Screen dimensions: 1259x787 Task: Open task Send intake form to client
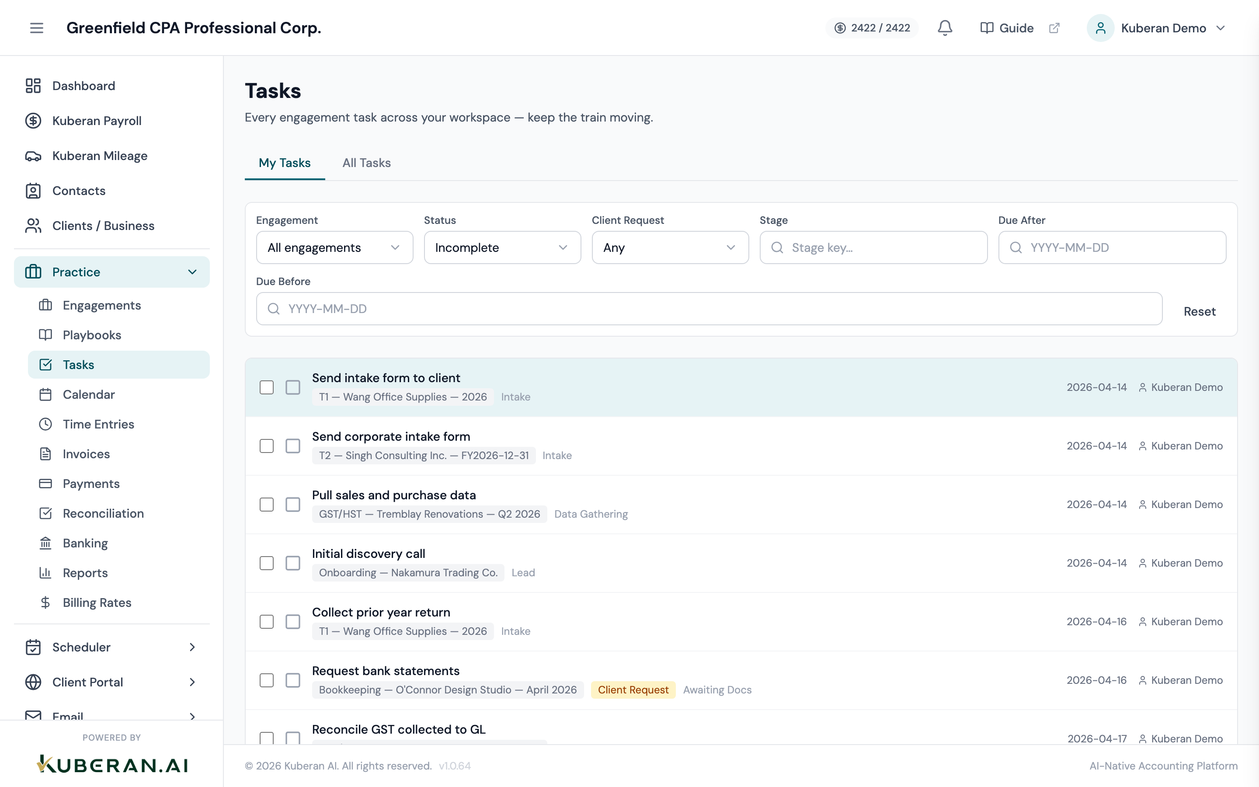coord(386,378)
